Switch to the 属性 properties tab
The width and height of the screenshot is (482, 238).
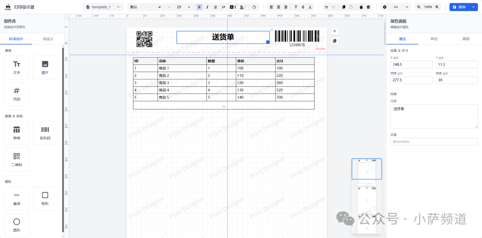tap(402, 39)
